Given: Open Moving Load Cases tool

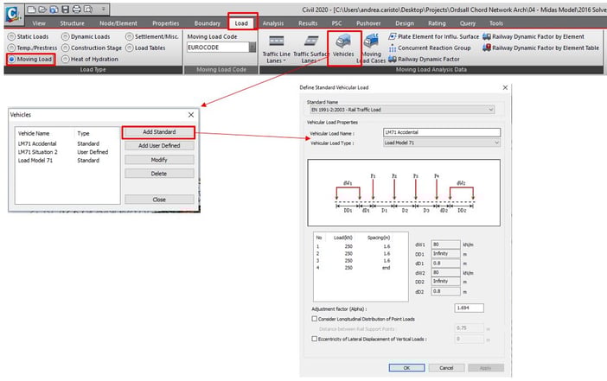Looking at the screenshot, I should point(371,48).
